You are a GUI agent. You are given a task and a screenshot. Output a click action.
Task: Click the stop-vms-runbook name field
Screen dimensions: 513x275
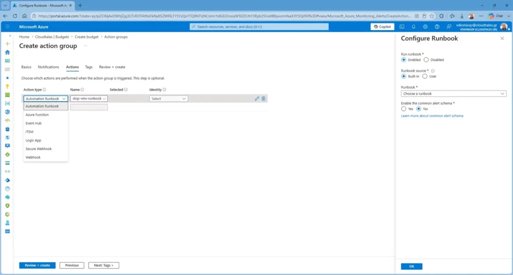click(89, 98)
